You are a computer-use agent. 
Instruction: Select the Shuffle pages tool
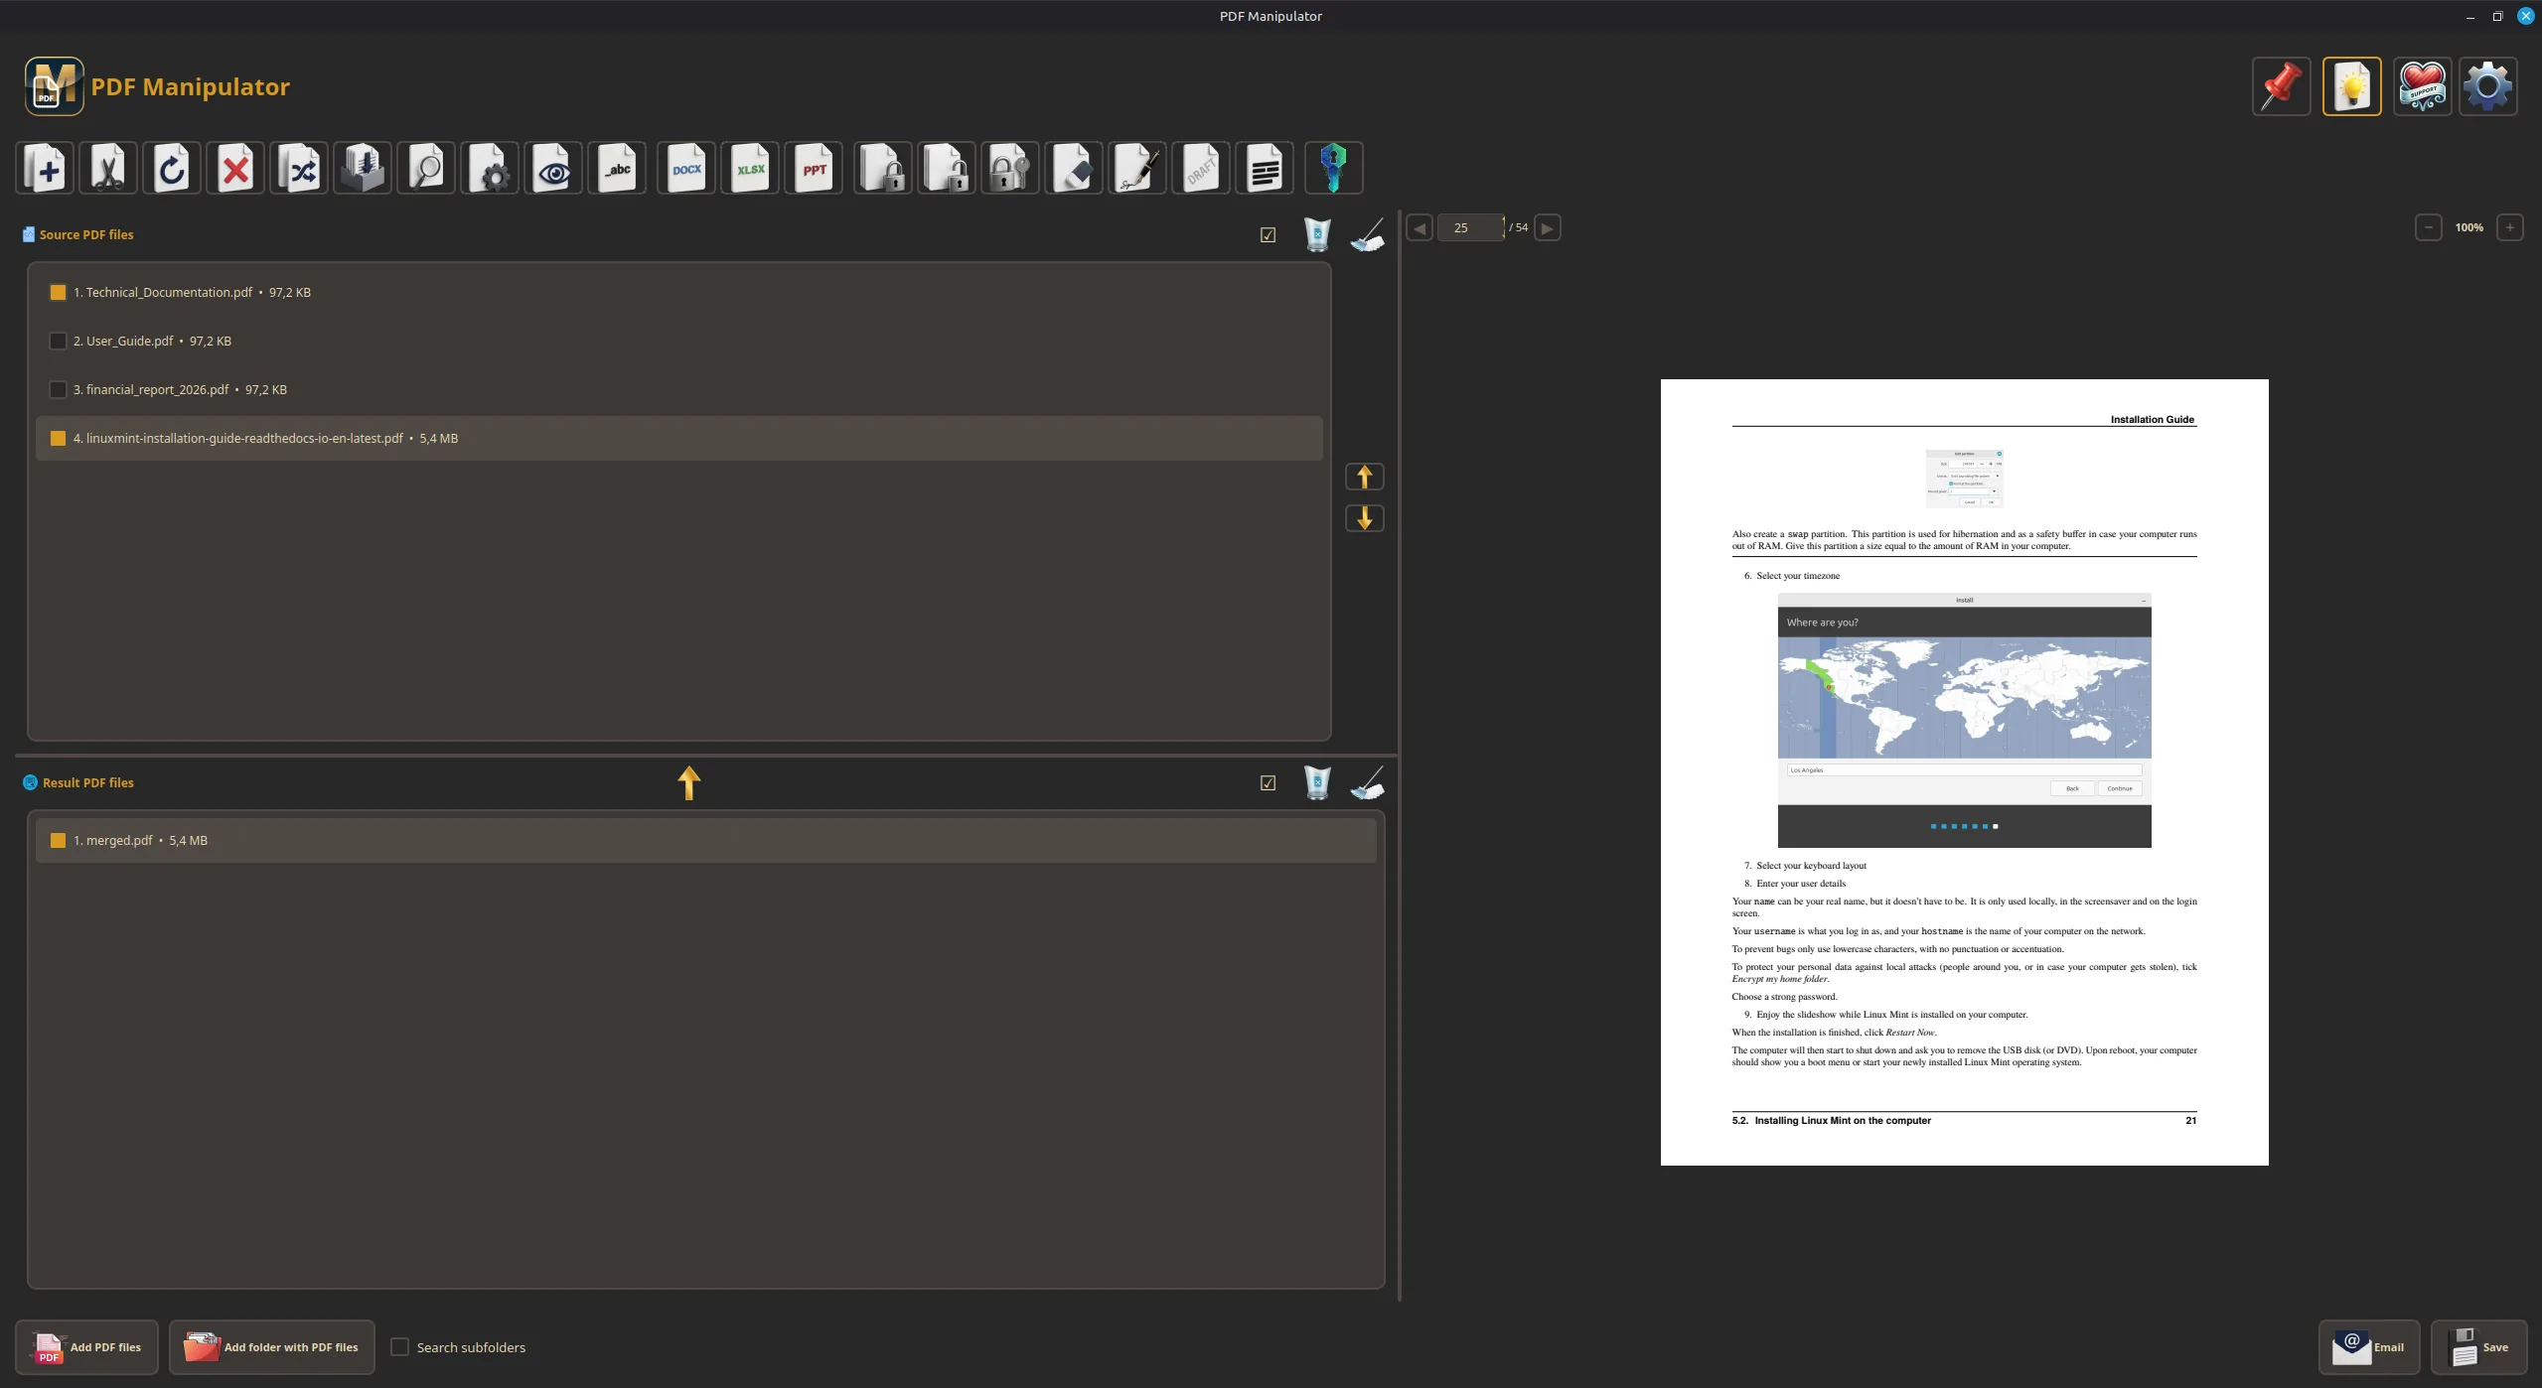299,168
